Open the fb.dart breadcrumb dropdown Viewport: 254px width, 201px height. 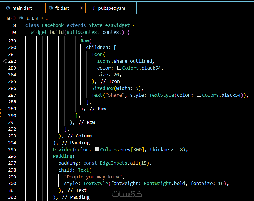[x=32, y=18]
